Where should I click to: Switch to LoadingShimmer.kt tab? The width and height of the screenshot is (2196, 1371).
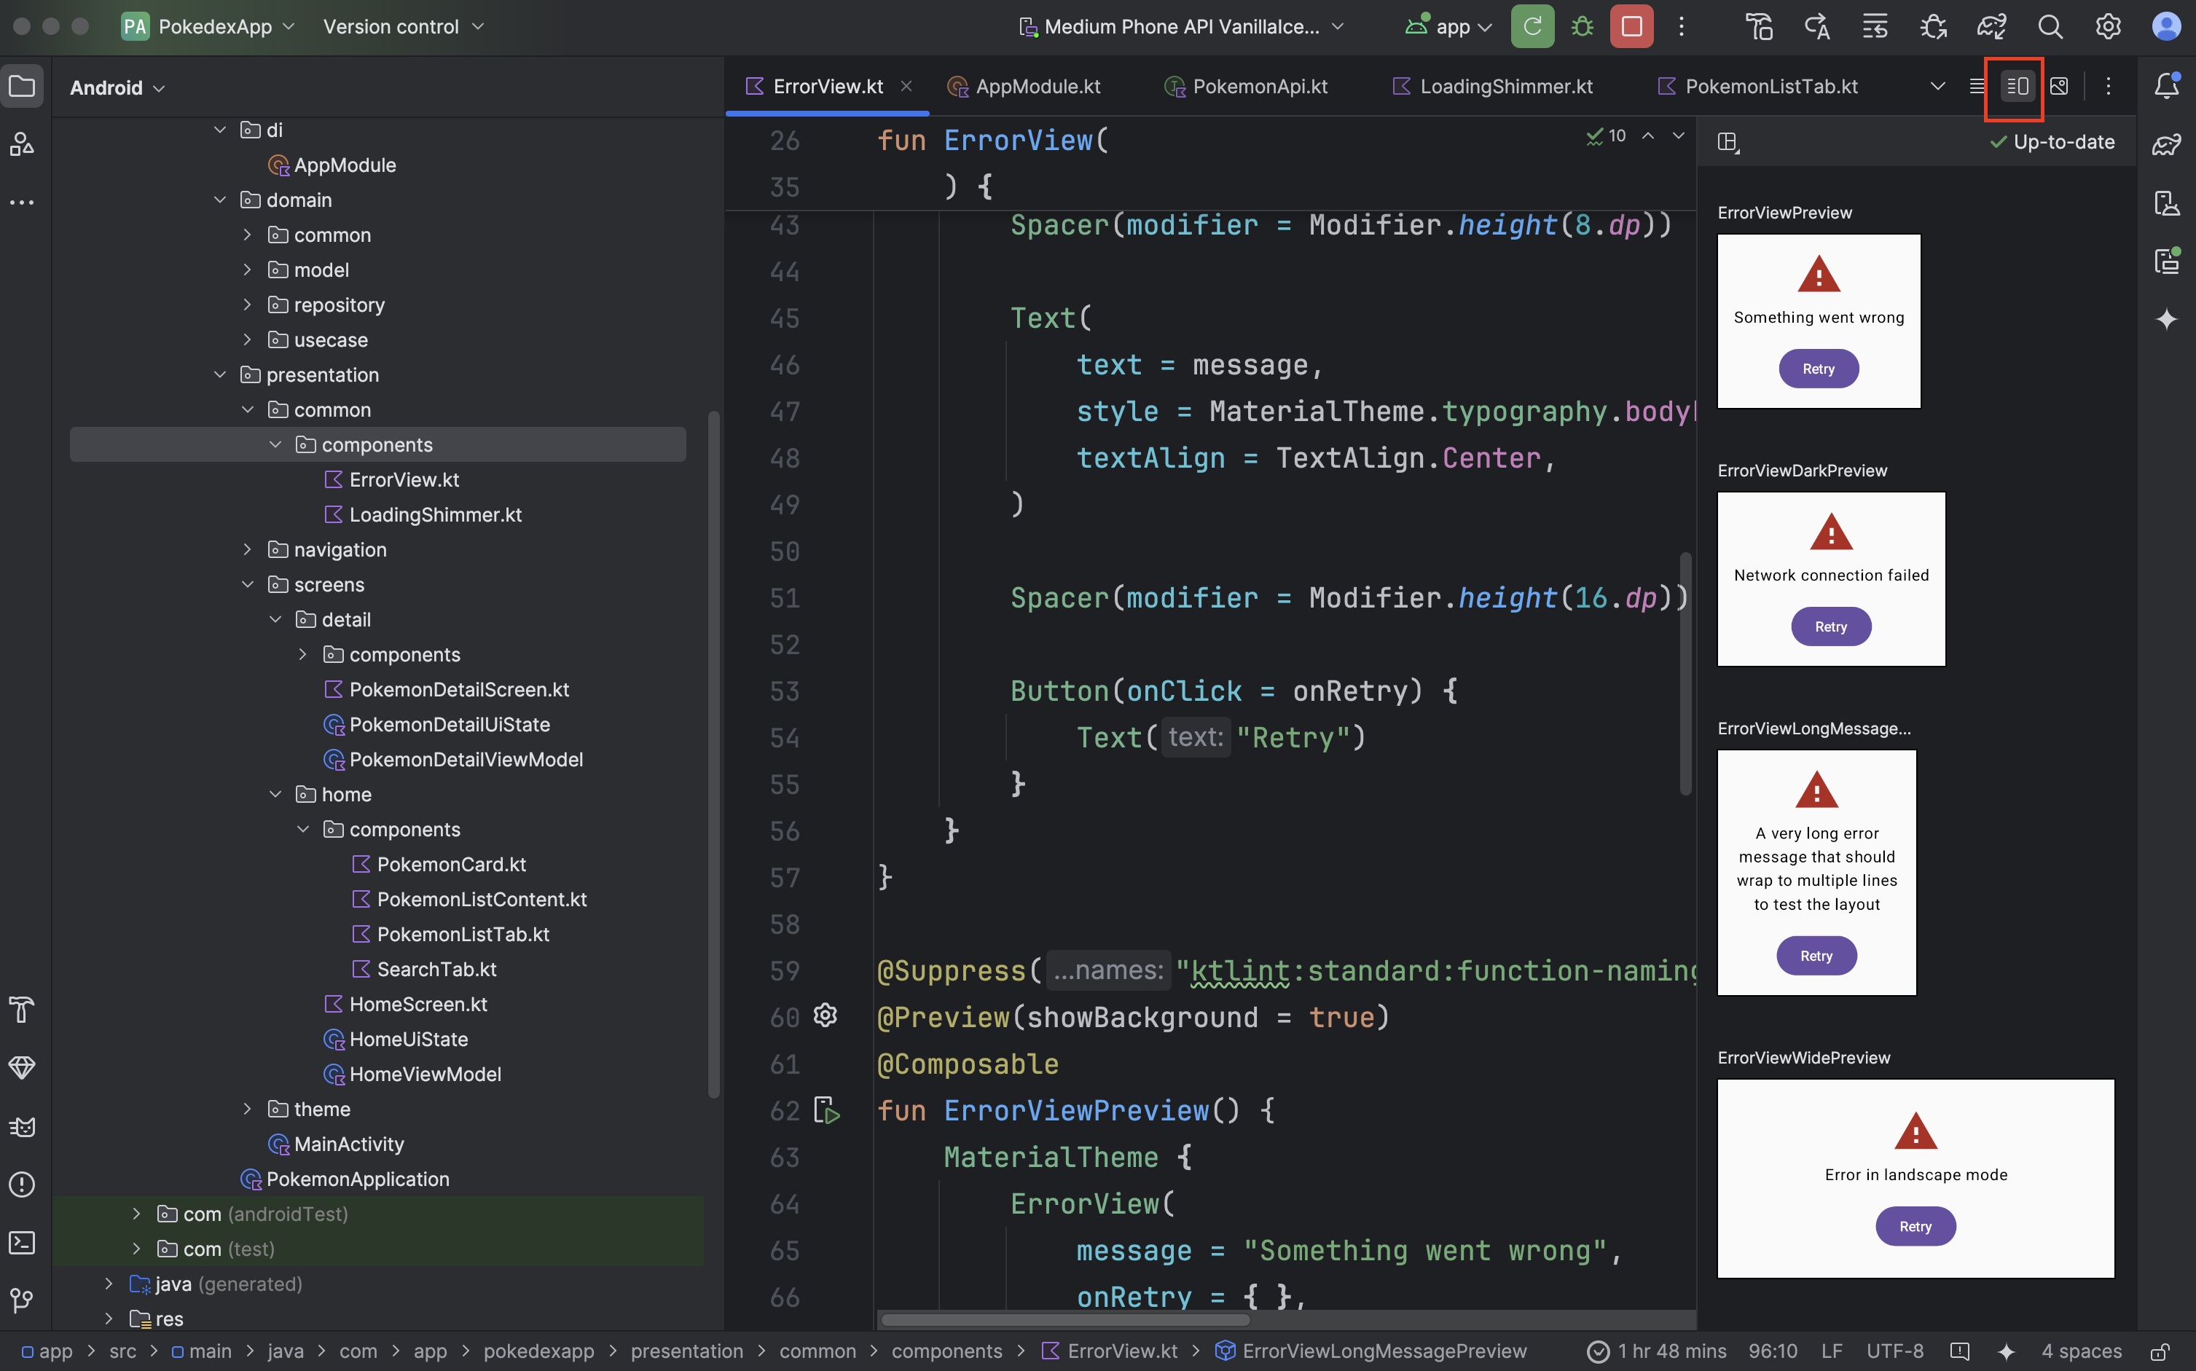pyautogui.click(x=1505, y=86)
